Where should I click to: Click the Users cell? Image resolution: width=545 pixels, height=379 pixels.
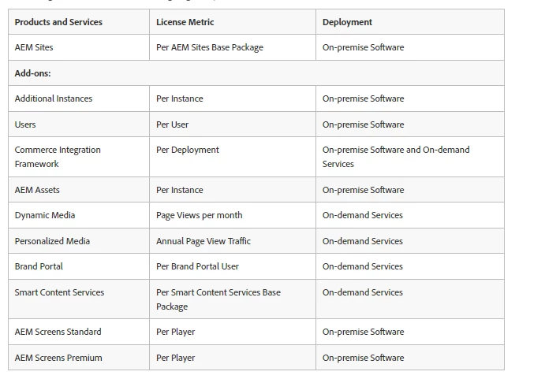click(79, 124)
